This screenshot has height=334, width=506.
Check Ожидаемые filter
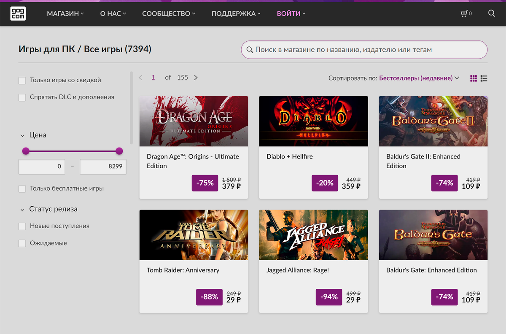(22, 243)
